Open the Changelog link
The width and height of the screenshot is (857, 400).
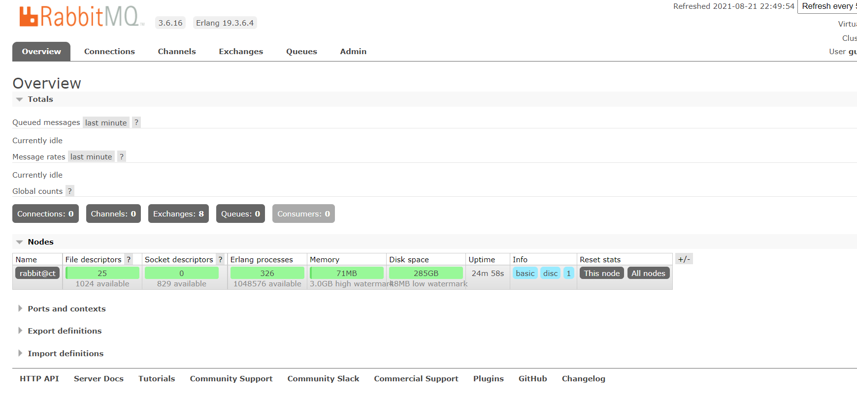click(x=584, y=378)
